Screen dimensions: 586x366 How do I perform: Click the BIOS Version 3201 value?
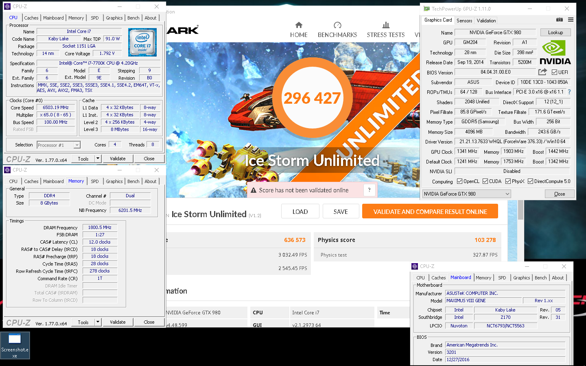tap(505, 352)
